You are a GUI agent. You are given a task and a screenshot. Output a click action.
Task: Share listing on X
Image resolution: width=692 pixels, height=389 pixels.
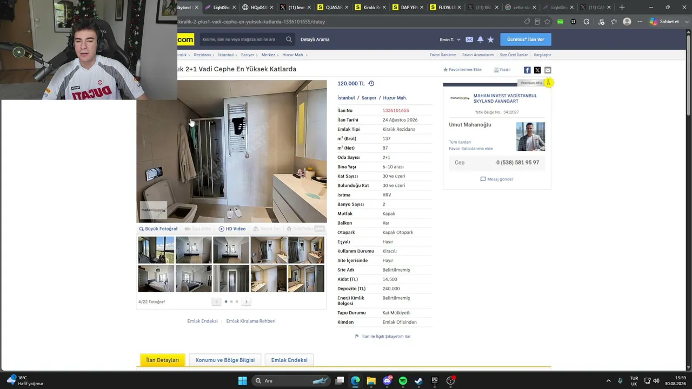pos(537,70)
